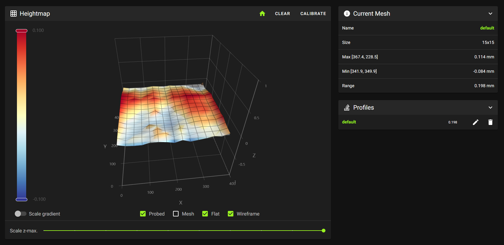This screenshot has height=245, width=504.
Task: Edit the default profile with pencil icon
Action: 476,122
